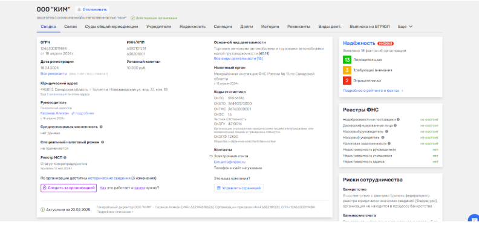Click help icon next to Специальный налоговый режим
This screenshot has width=479, height=225.
pyautogui.click(x=103, y=142)
